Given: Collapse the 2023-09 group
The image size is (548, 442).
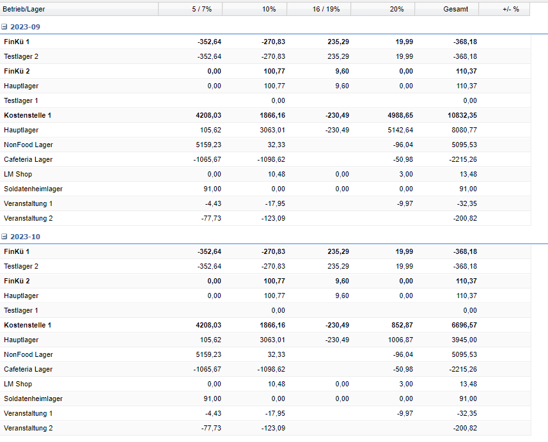Looking at the screenshot, I should click(4, 27).
